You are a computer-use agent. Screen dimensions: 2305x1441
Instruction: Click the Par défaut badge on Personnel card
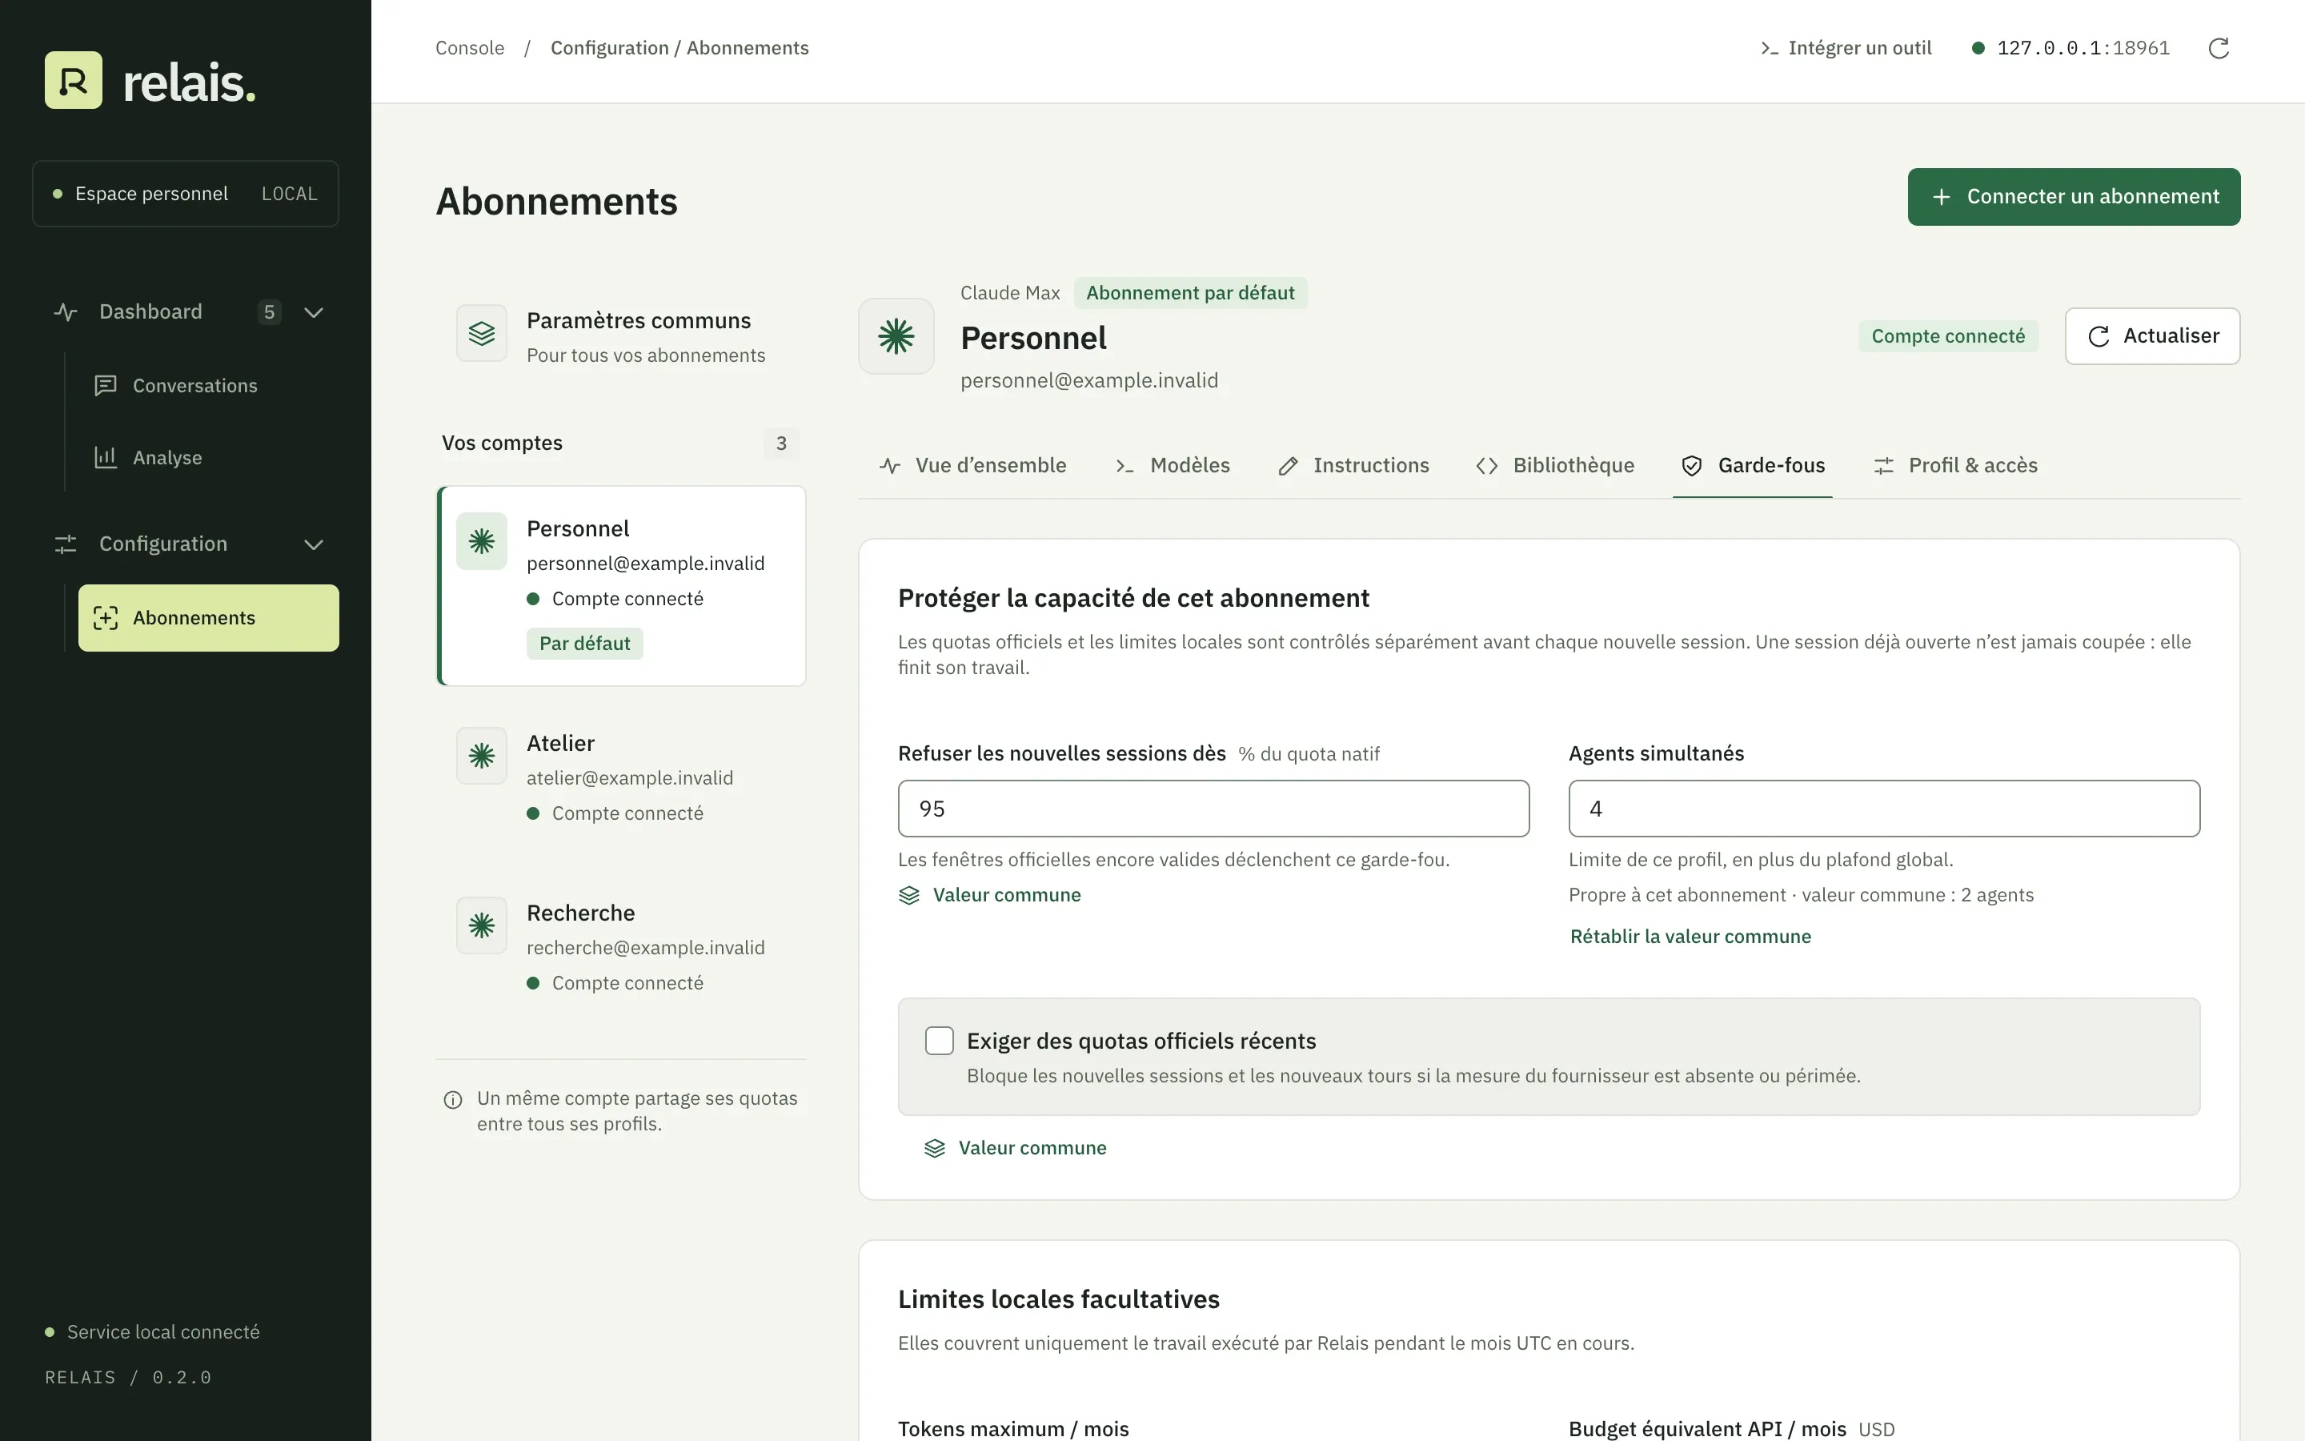click(x=585, y=644)
